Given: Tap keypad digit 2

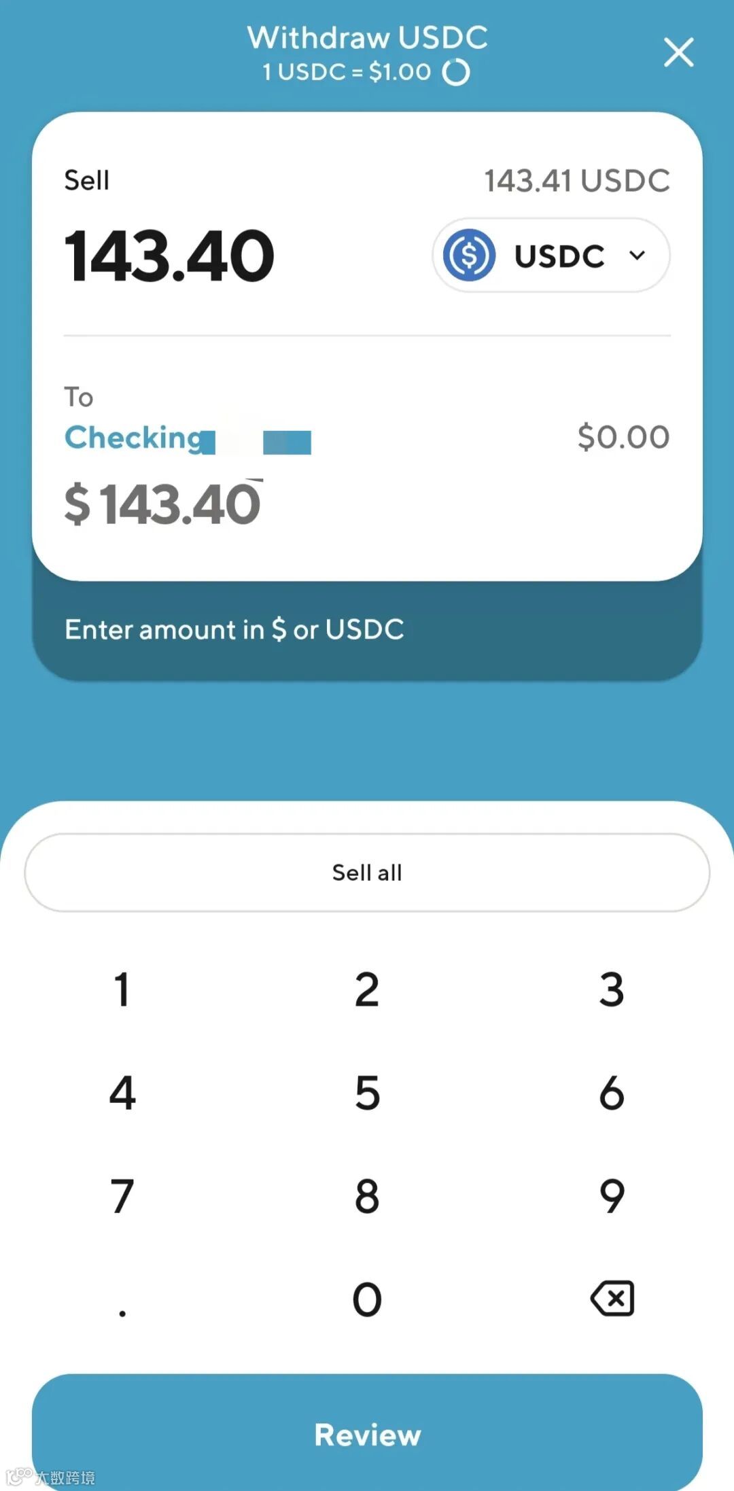Looking at the screenshot, I should [x=367, y=989].
